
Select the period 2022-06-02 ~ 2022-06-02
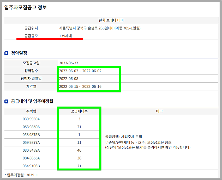(x=80, y=71)
